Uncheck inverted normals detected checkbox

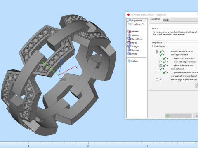157,51
